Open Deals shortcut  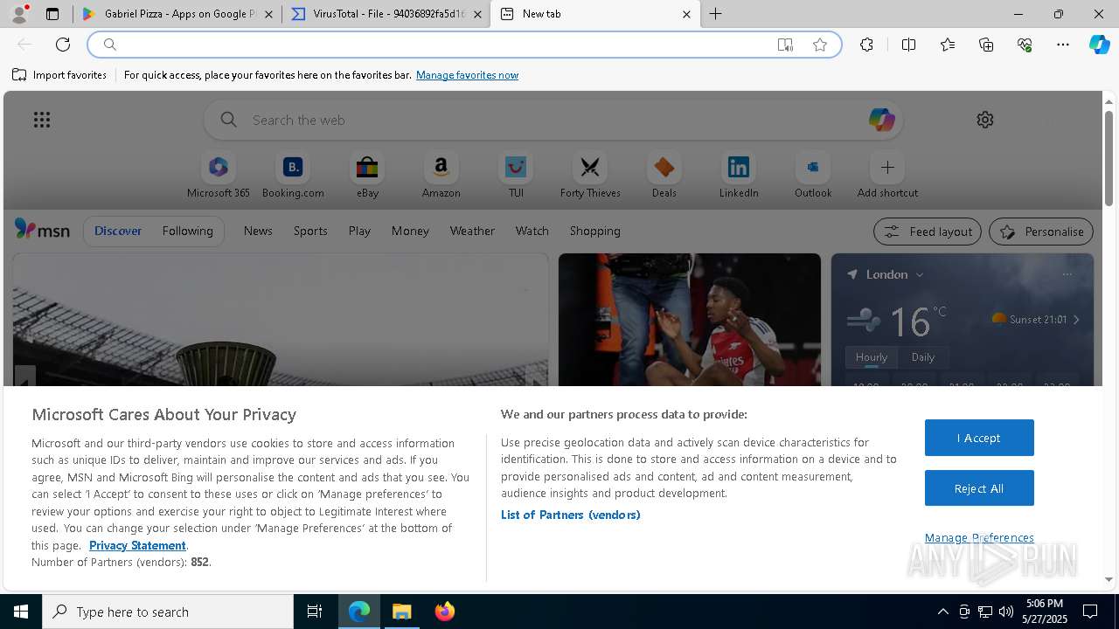click(664, 176)
